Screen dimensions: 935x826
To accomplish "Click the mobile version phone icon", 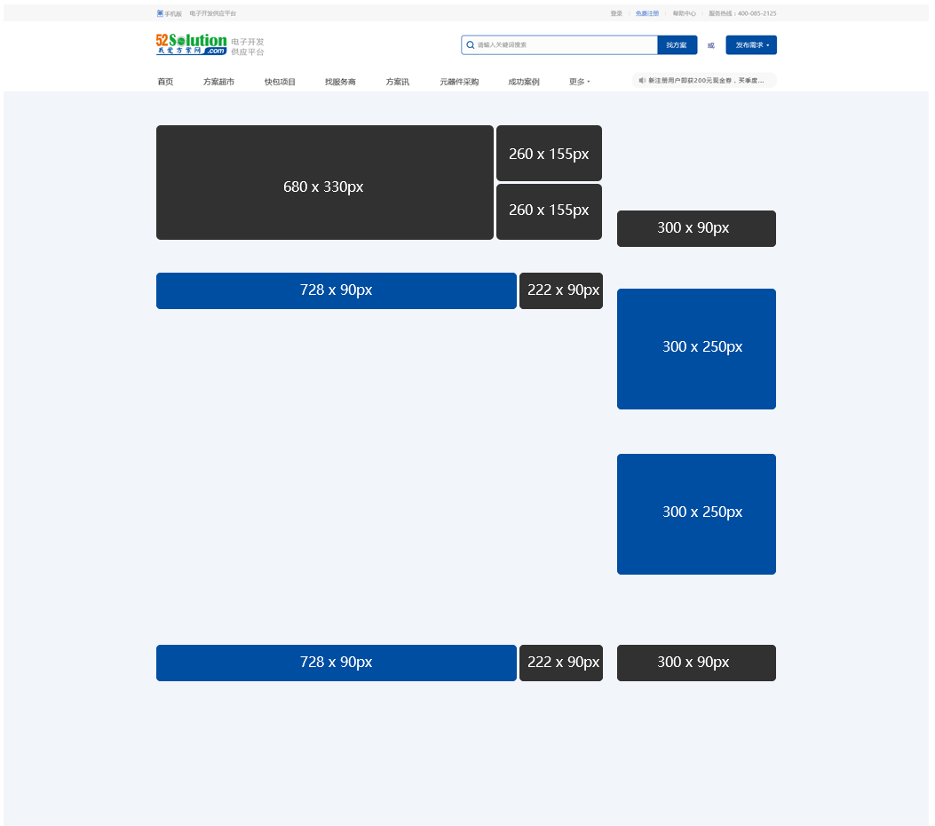I will tap(160, 13).
